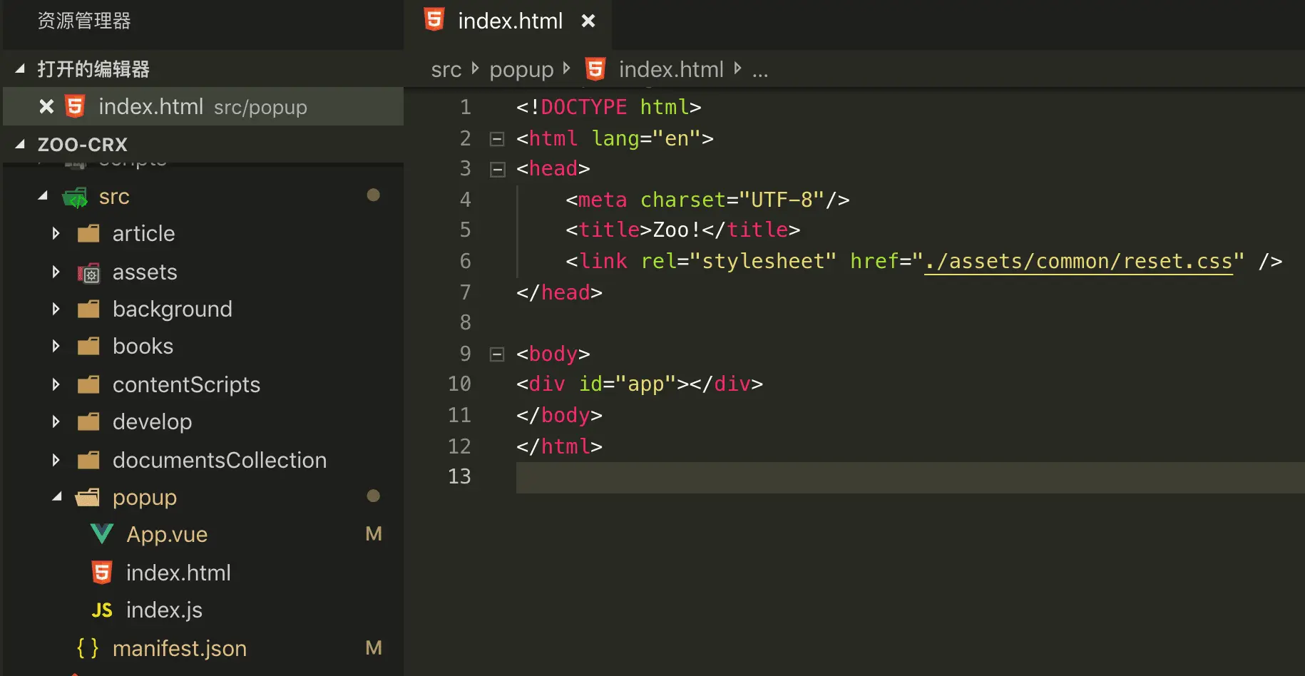Fold the head block on line 3

(497, 170)
